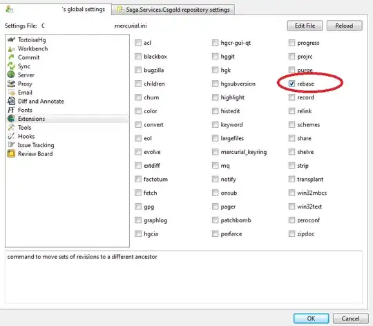Select the Hooks icon
Screen dimensions: 373x326
(11, 136)
